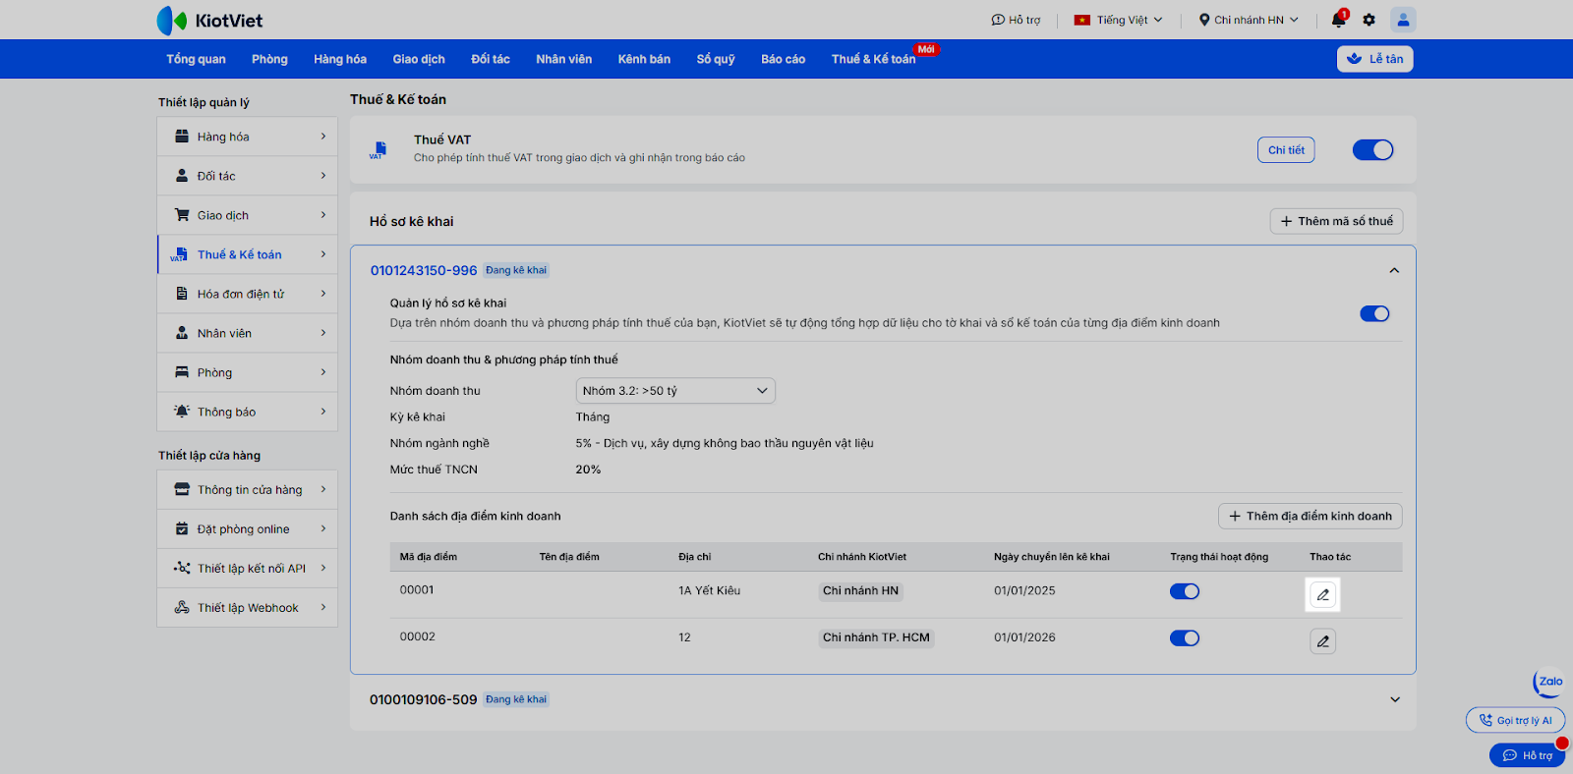
Task: Expand the 0100109106-509 tax profile
Action: [x=1394, y=699]
